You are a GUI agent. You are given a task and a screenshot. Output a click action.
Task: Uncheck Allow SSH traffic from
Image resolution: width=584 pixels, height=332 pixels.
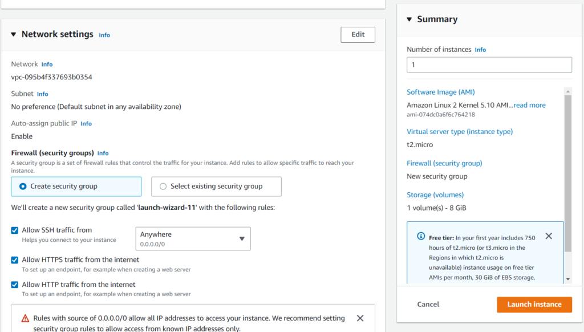15,230
